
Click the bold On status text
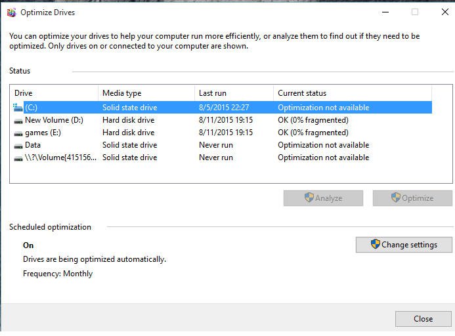pyautogui.click(x=28, y=245)
